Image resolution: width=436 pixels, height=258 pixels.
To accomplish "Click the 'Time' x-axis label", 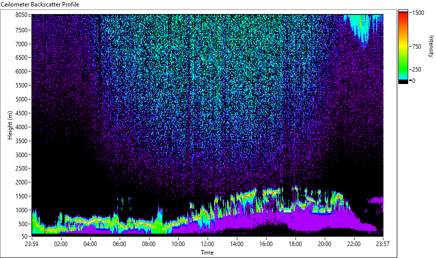I will click(207, 253).
